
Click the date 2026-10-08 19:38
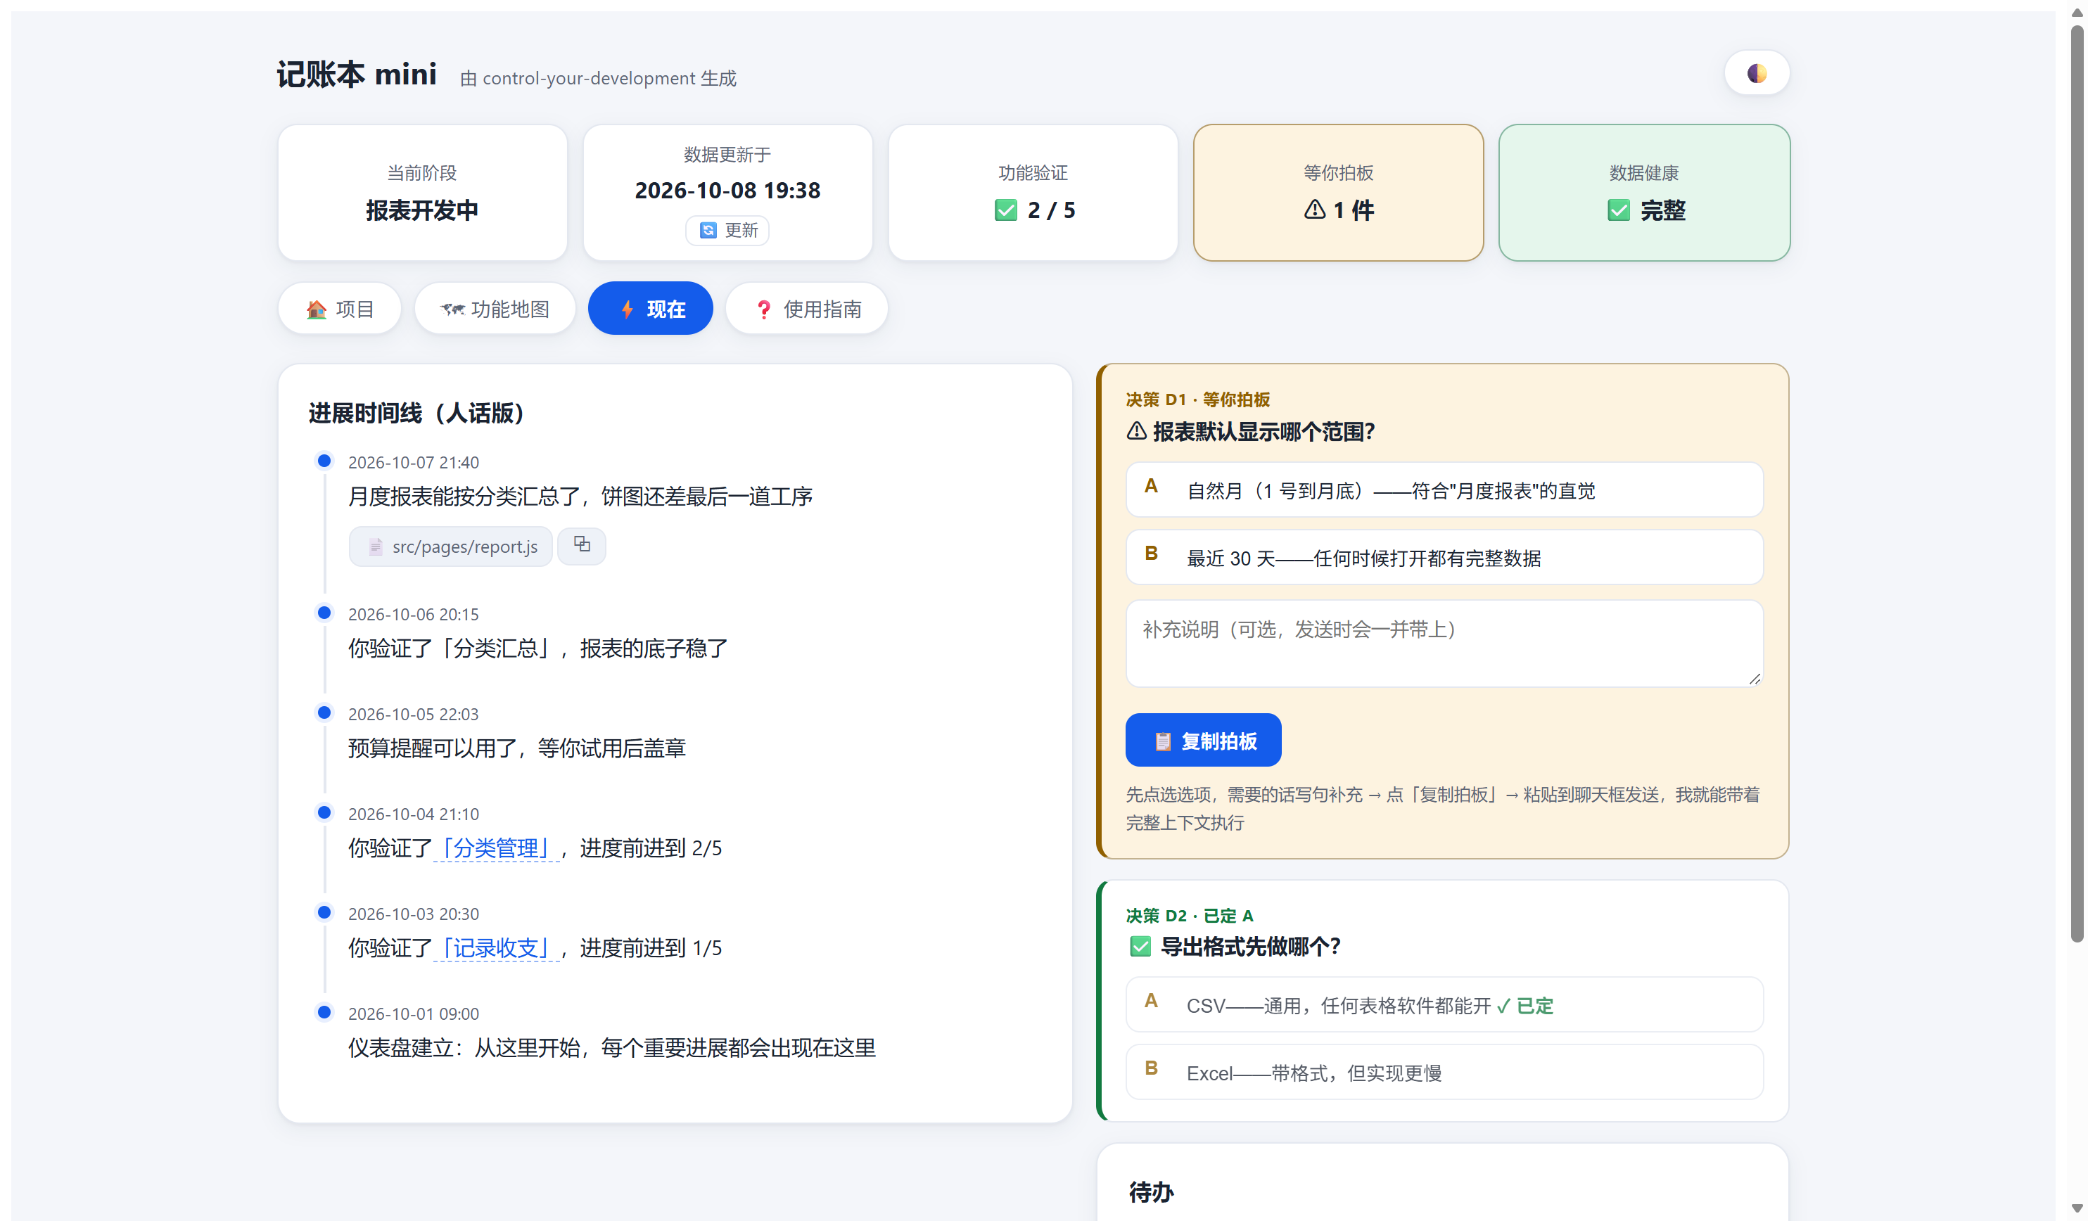[727, 191]
